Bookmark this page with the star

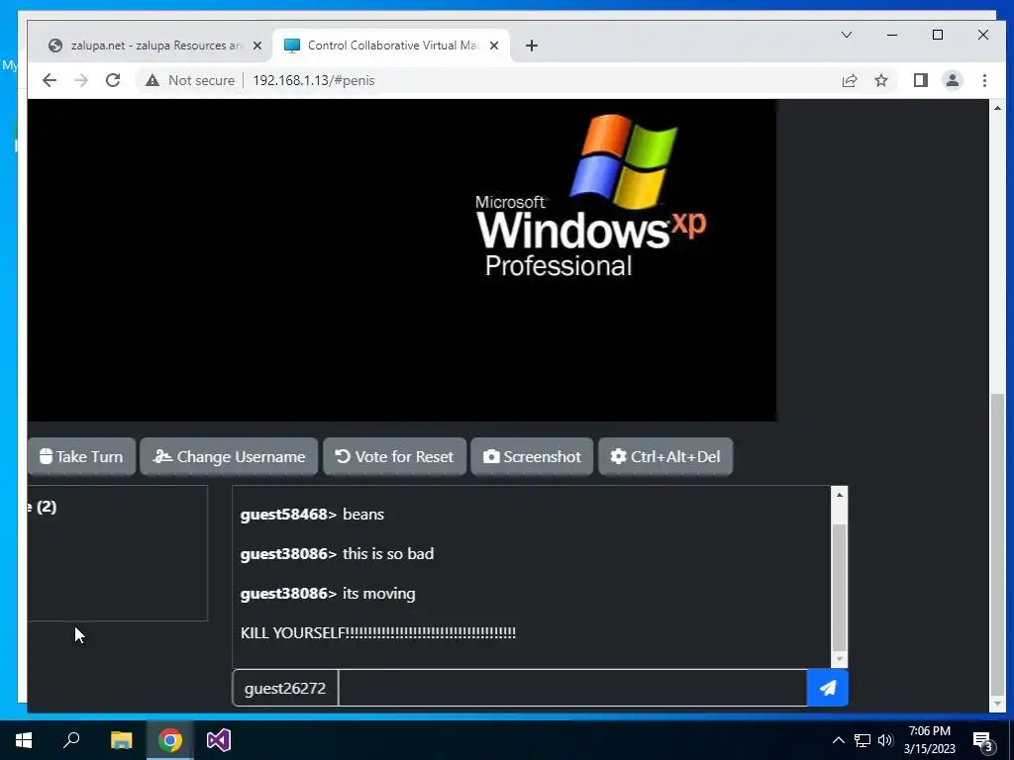[x=880, y=80]
